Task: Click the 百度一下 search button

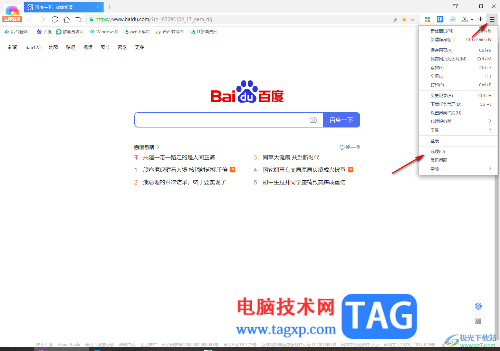Action: point(342,120)
